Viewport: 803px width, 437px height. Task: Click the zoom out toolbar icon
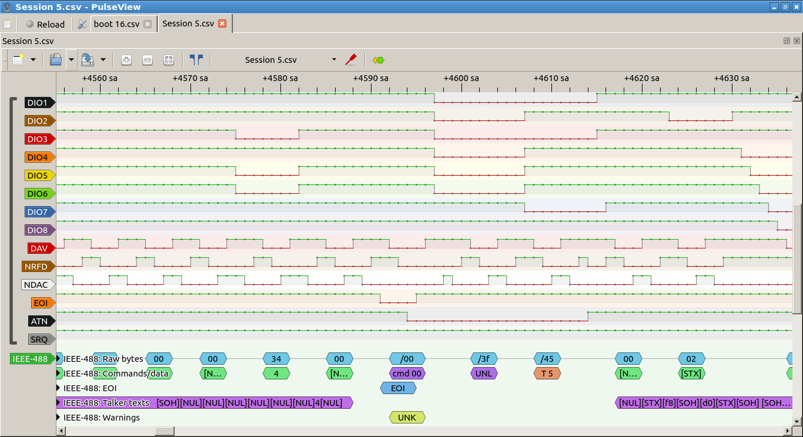tap(148, 60)
